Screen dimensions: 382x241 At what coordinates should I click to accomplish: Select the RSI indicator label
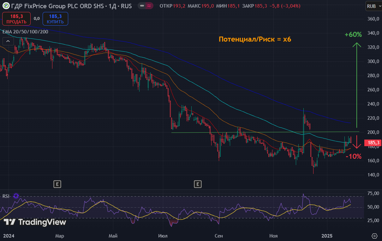(6, 196)
